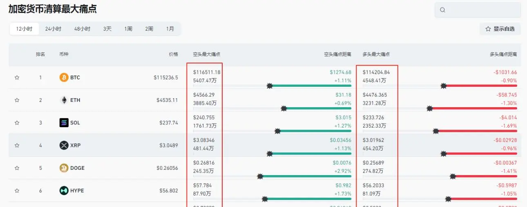This screenshot has height=207, width=527.
Task: Choose the 1周 timeframe tab
Action: (128, 29)
